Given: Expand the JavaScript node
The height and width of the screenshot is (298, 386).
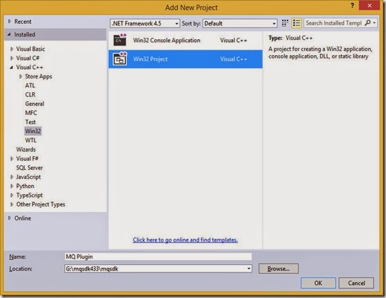Looking at the screenshot, I should [x=12, y=177].
